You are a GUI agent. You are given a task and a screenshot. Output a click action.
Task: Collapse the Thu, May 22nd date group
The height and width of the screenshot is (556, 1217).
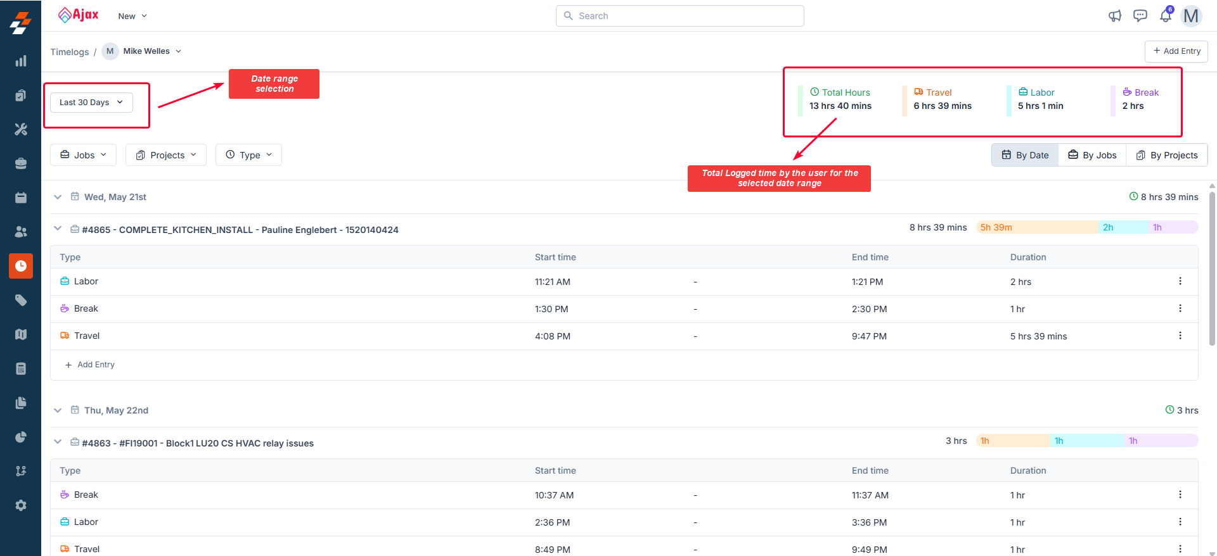(58, 410)
